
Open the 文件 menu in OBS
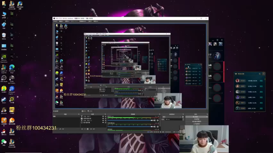coord(55,21)
